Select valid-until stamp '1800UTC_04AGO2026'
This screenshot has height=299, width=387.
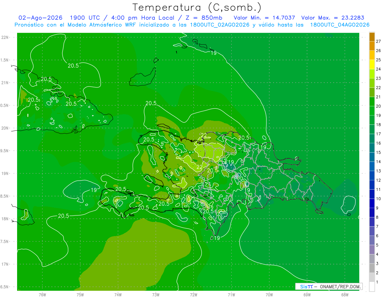[x=340, y=25]
